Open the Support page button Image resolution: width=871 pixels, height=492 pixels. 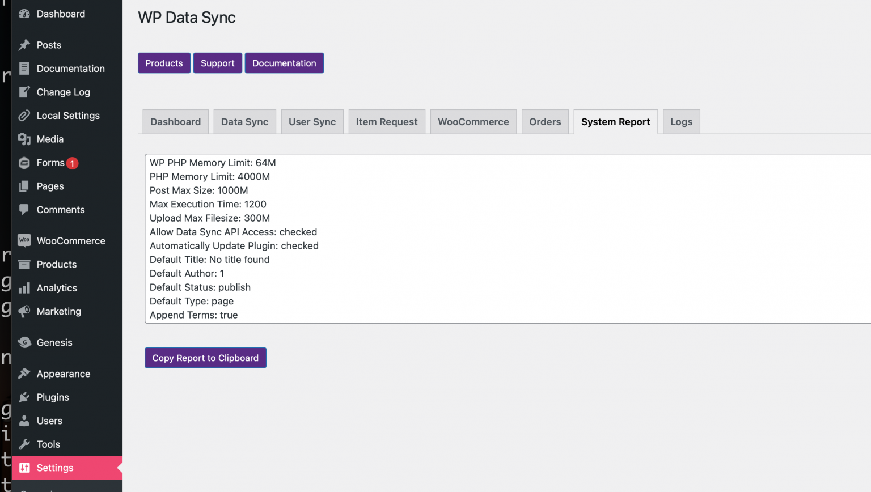point(217,63)
